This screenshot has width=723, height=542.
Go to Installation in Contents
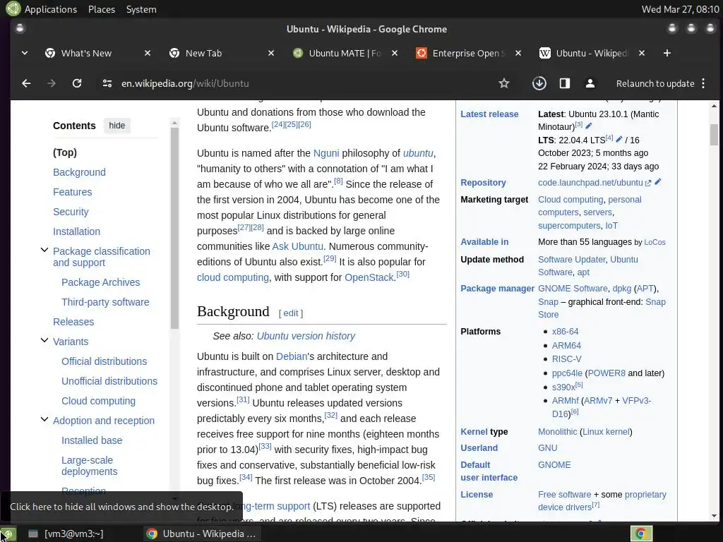[x=76, y=231]
